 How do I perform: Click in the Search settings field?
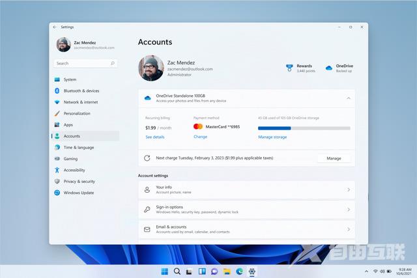pos(85,63)
